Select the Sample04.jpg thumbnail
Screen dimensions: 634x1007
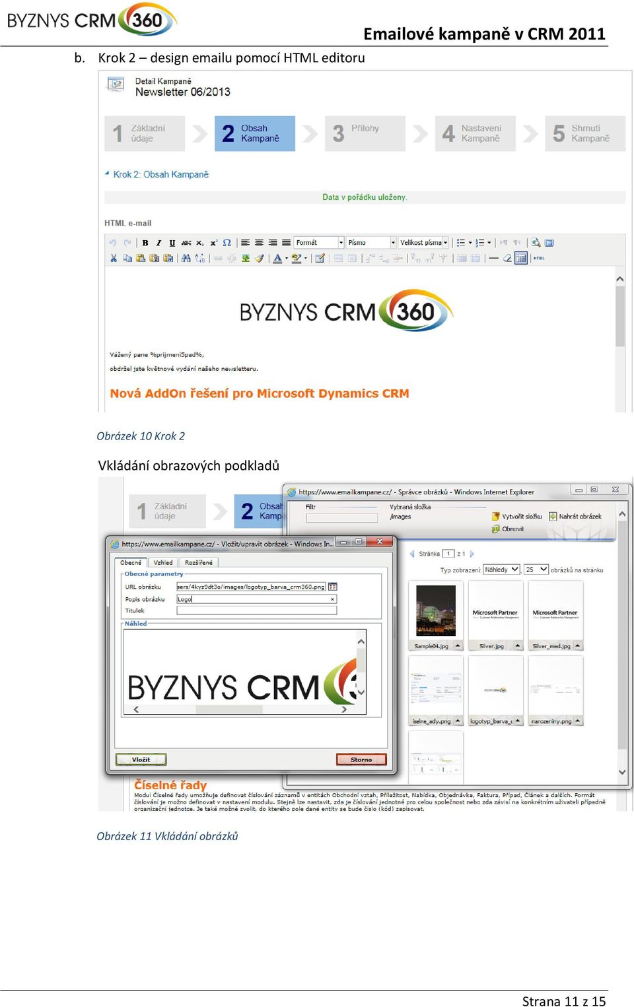pyautogui.click(x=436, y=610)
